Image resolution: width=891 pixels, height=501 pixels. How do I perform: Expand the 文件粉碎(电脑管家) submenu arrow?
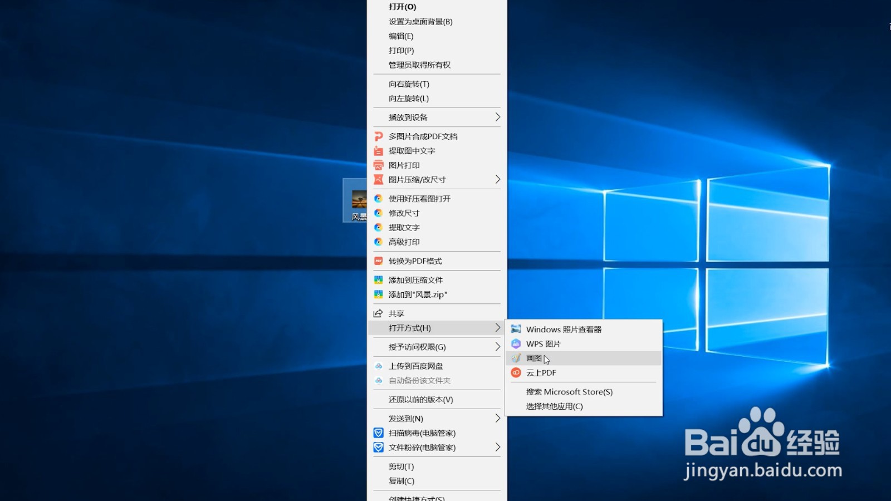pos(497,448)
